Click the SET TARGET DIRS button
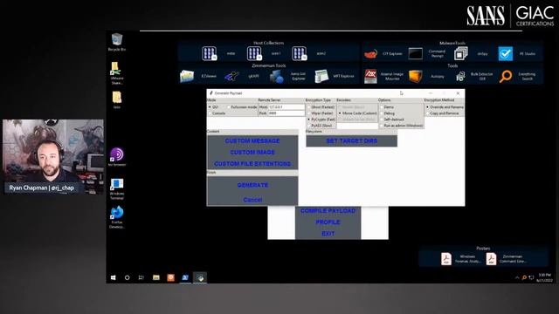 tap(351, 141)
